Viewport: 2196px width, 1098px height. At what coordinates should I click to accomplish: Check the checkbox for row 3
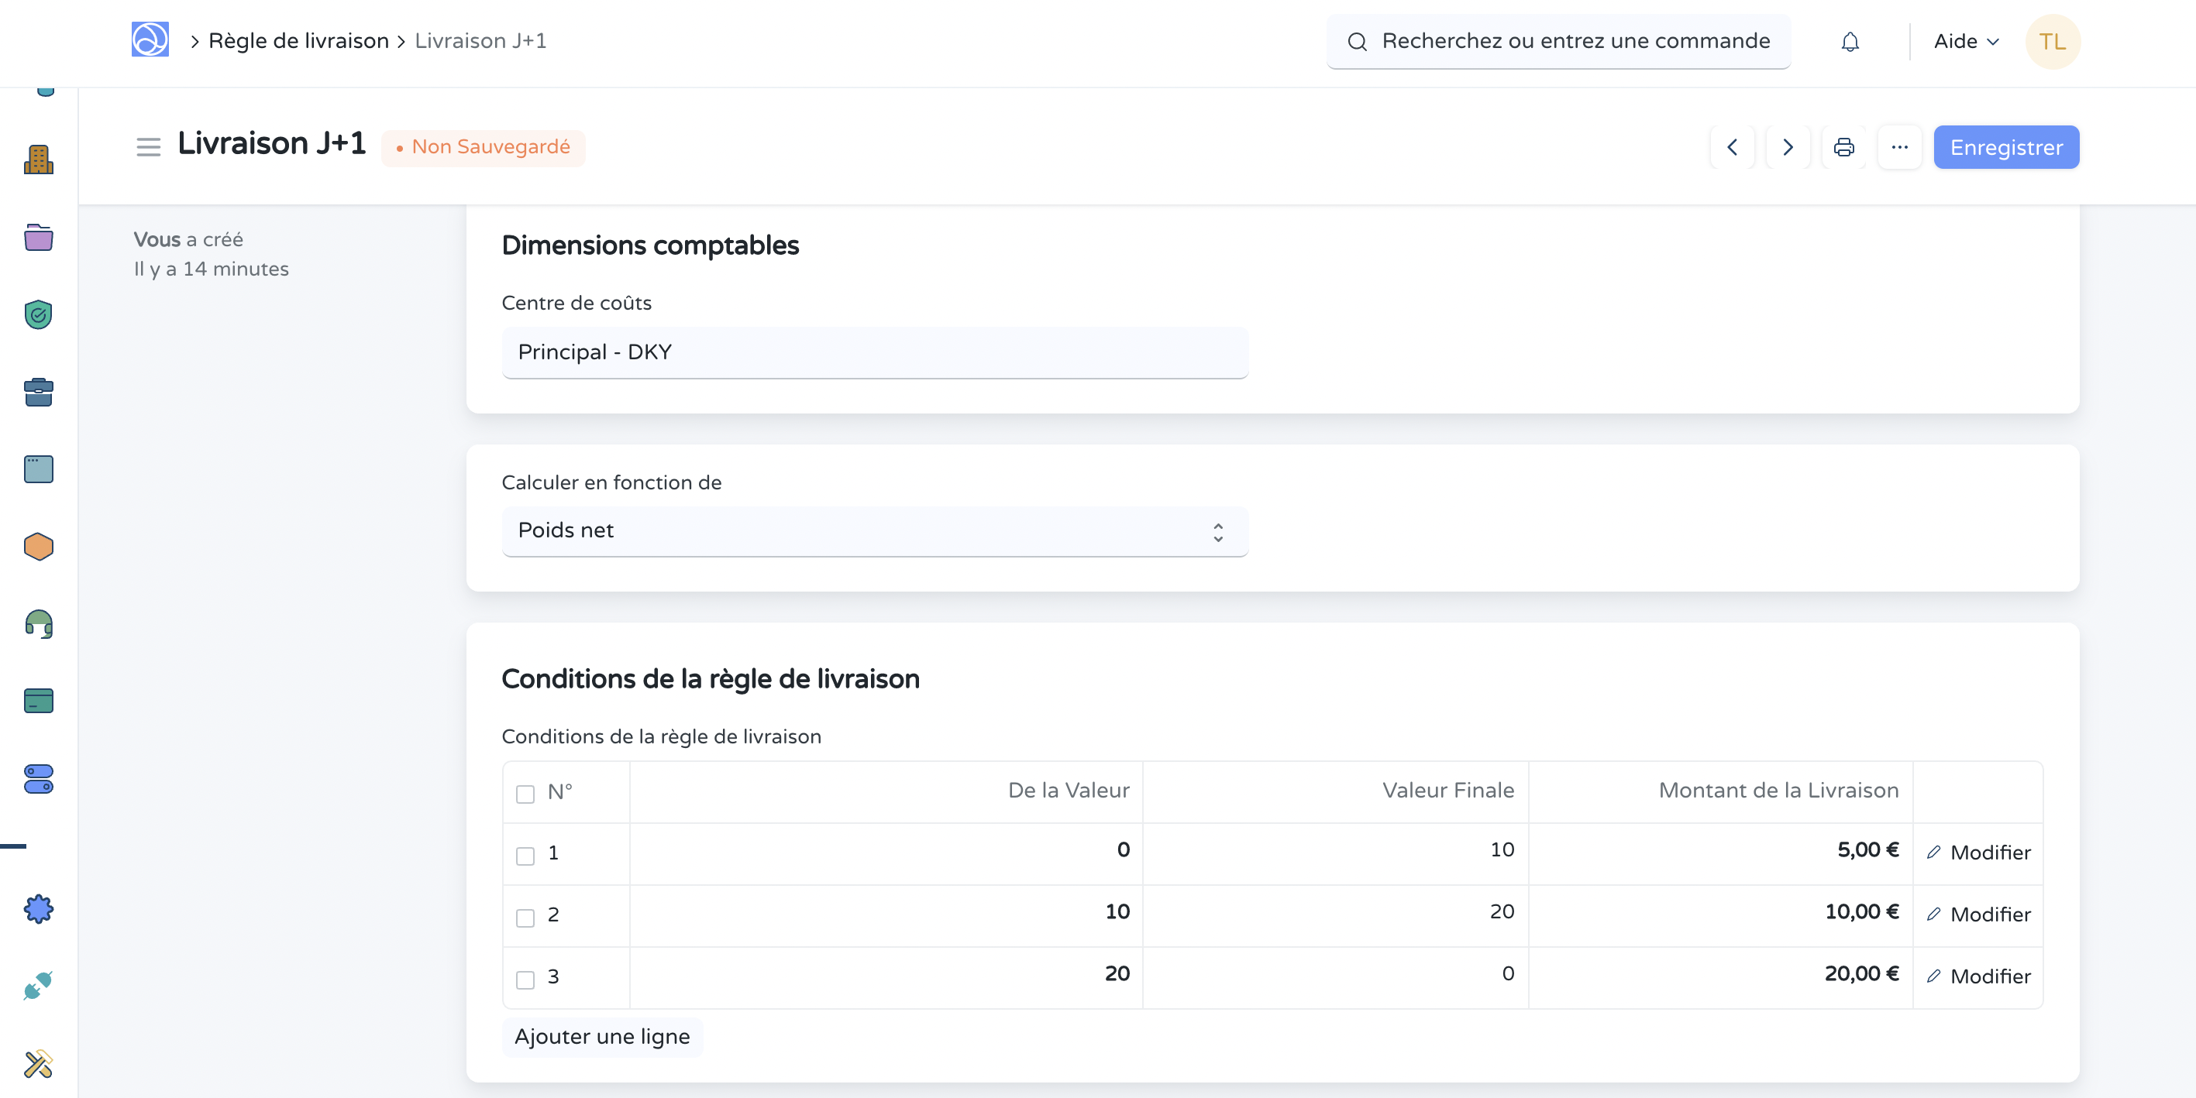coord(525,979)
